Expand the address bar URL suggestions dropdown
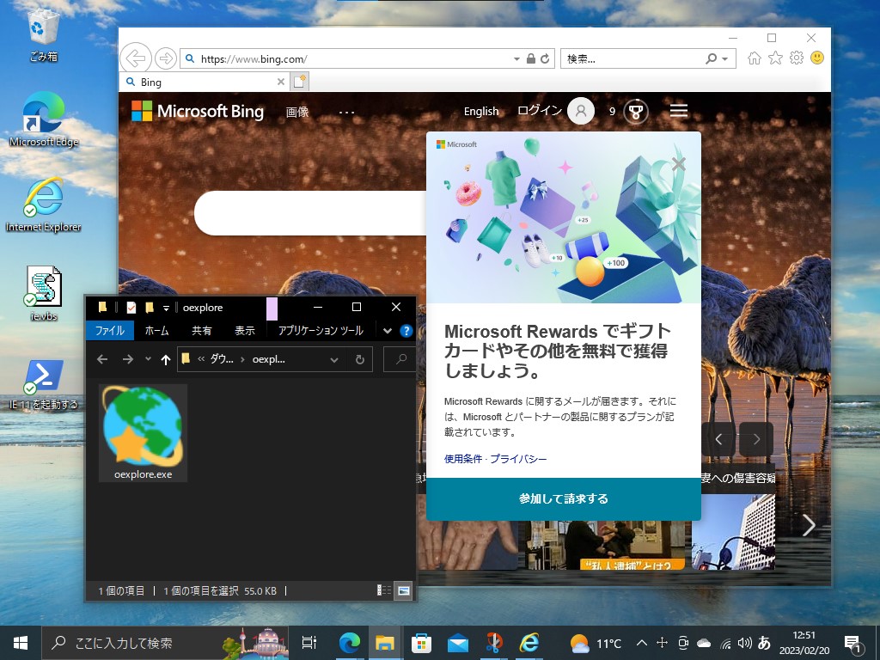 pos(516,58)
